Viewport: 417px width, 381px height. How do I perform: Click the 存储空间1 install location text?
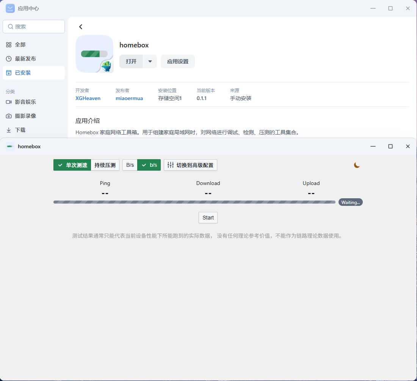pyautogui.click(x=170, y=98)
